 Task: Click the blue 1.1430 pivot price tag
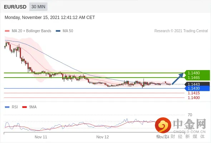click(x=197, y=88)
